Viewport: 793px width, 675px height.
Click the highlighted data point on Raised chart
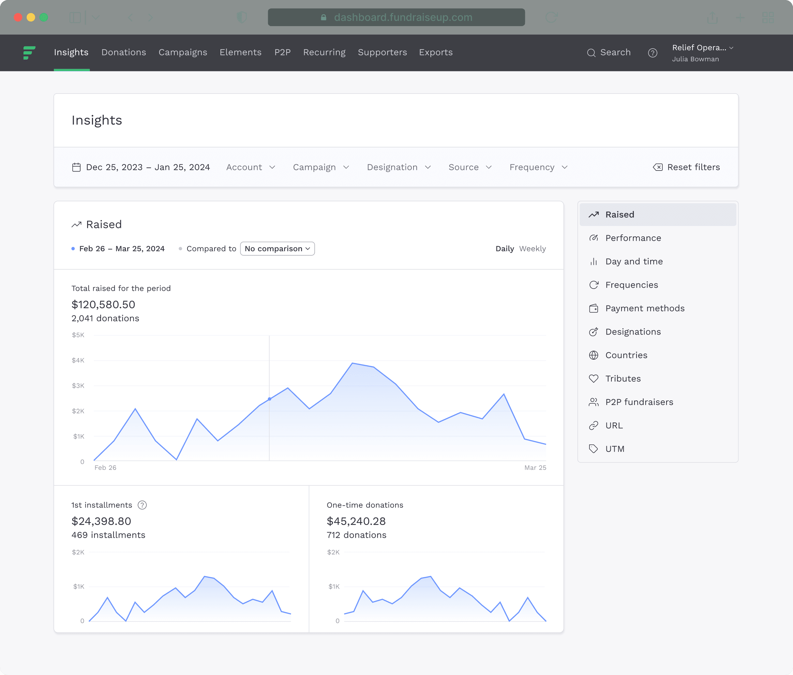[269, 399]
